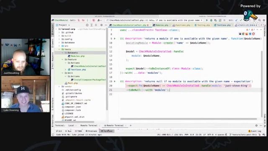Click the Debug bug icon in toolbar
This screenshot has width=268, height=151.
(211, 20)
